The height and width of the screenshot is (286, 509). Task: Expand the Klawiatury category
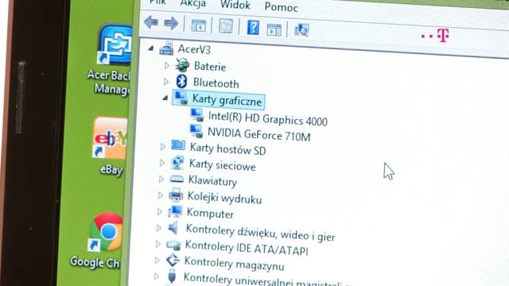(161, 179)
